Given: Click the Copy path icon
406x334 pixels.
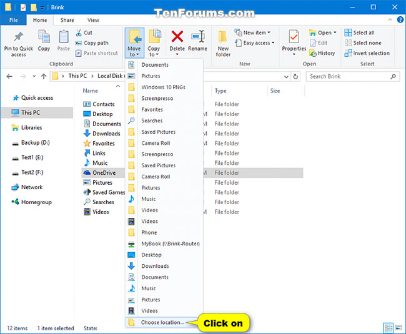Looking at the screenshot, I should pyautogui.click(x=79, y=43).
